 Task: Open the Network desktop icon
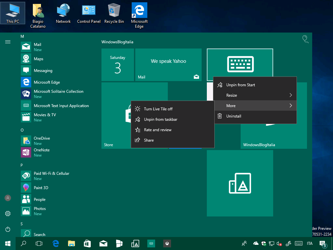click(63, 13)
